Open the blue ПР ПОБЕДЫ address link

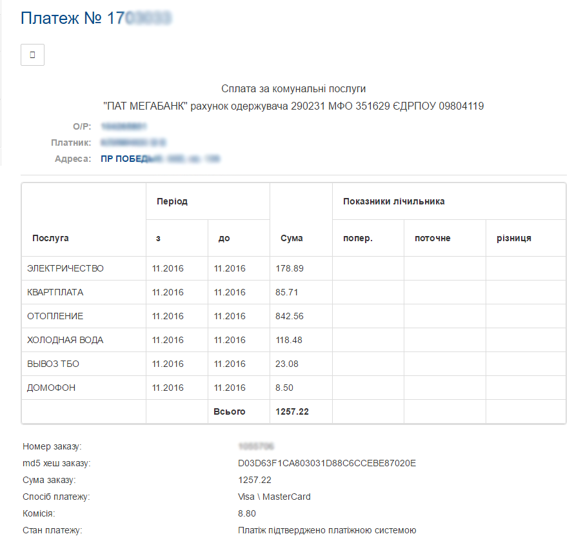(x=160, y=159)
